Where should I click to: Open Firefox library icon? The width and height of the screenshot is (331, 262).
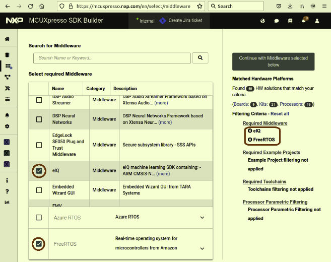[x=302, y=6]
